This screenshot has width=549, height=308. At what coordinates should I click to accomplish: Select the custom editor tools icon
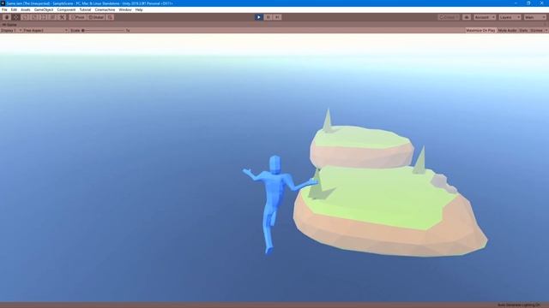point(62,17)
